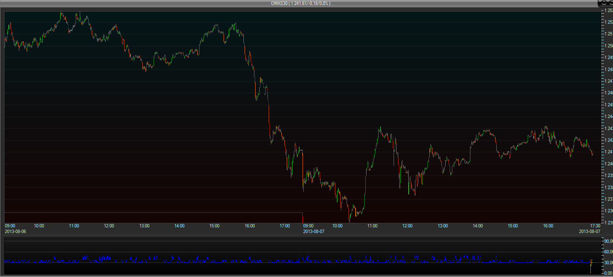Click the 17:00 time label on time axis
Image resolution: width=613 pixels, height=277 pixels.
click(285, 226)
